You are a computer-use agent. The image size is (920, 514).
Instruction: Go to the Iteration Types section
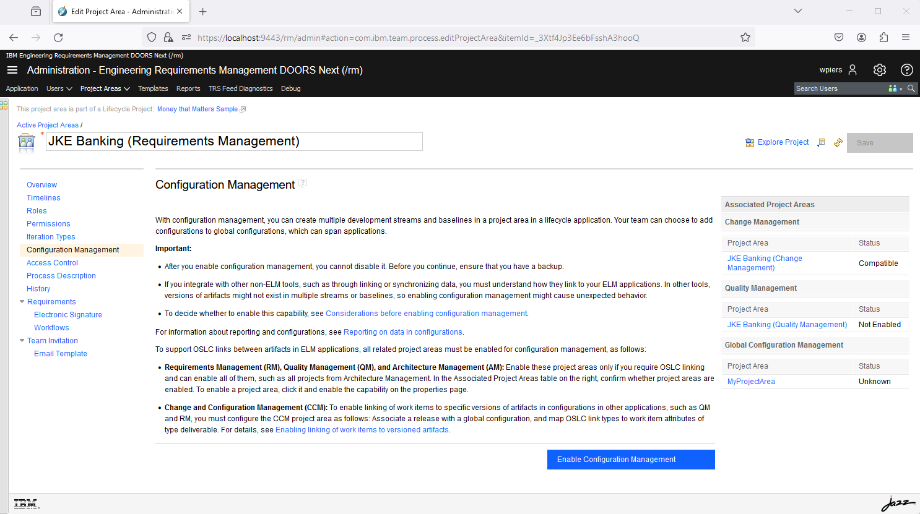(x=51, y=237)
